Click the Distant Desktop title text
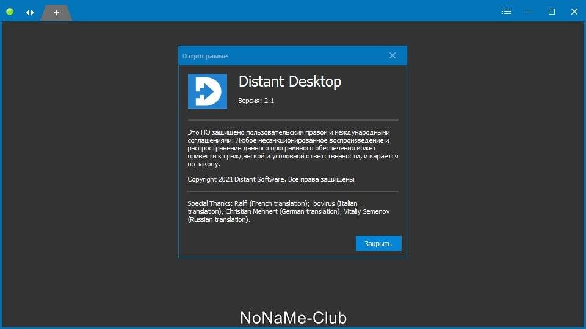Screen dimensions: 586x329 point(289,81)
